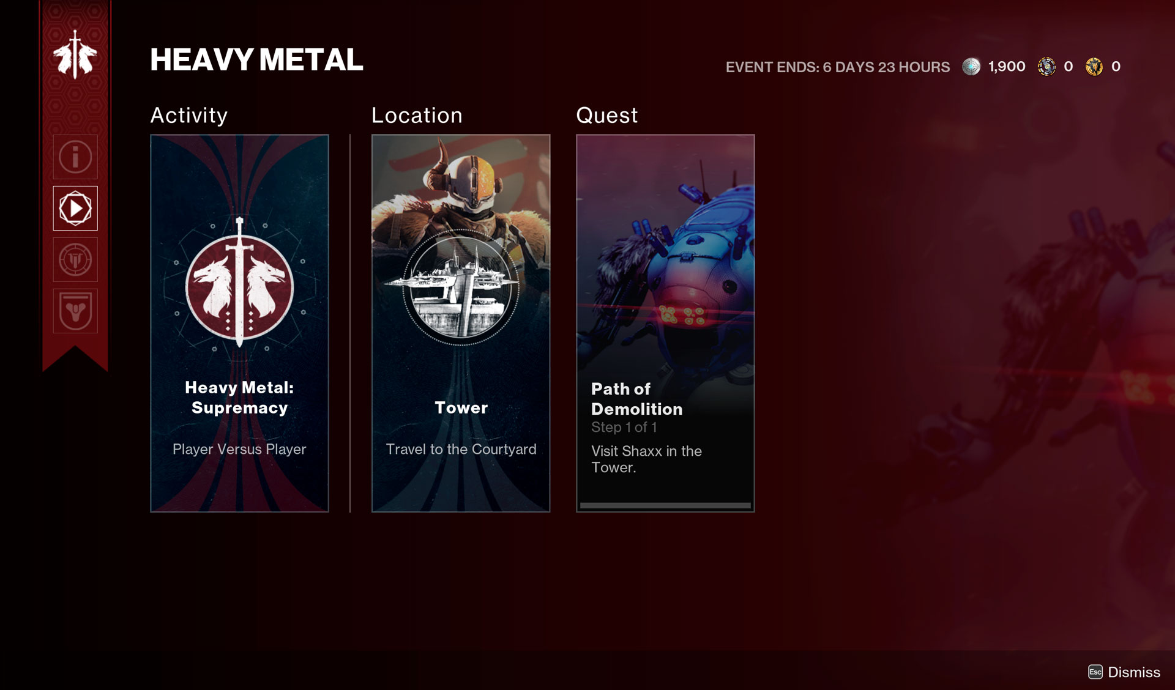The height and width of the screenshot is (690, 1175).
Task: Click the silver currency icon showing 1,900
Action: [x=971, y=67]
